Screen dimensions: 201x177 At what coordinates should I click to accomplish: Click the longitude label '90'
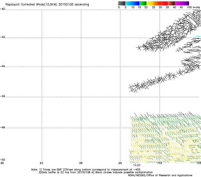pos(2,163)
